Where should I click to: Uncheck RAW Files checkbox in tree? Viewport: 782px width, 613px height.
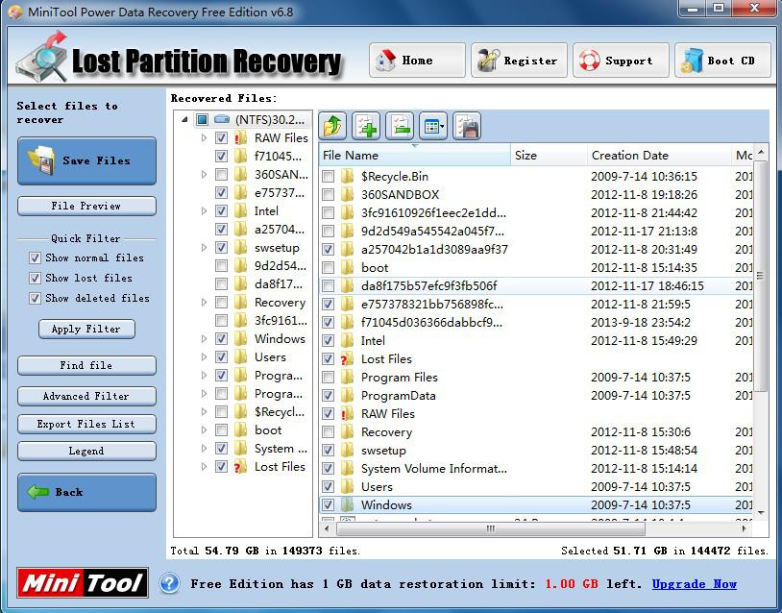pos(221,138)
